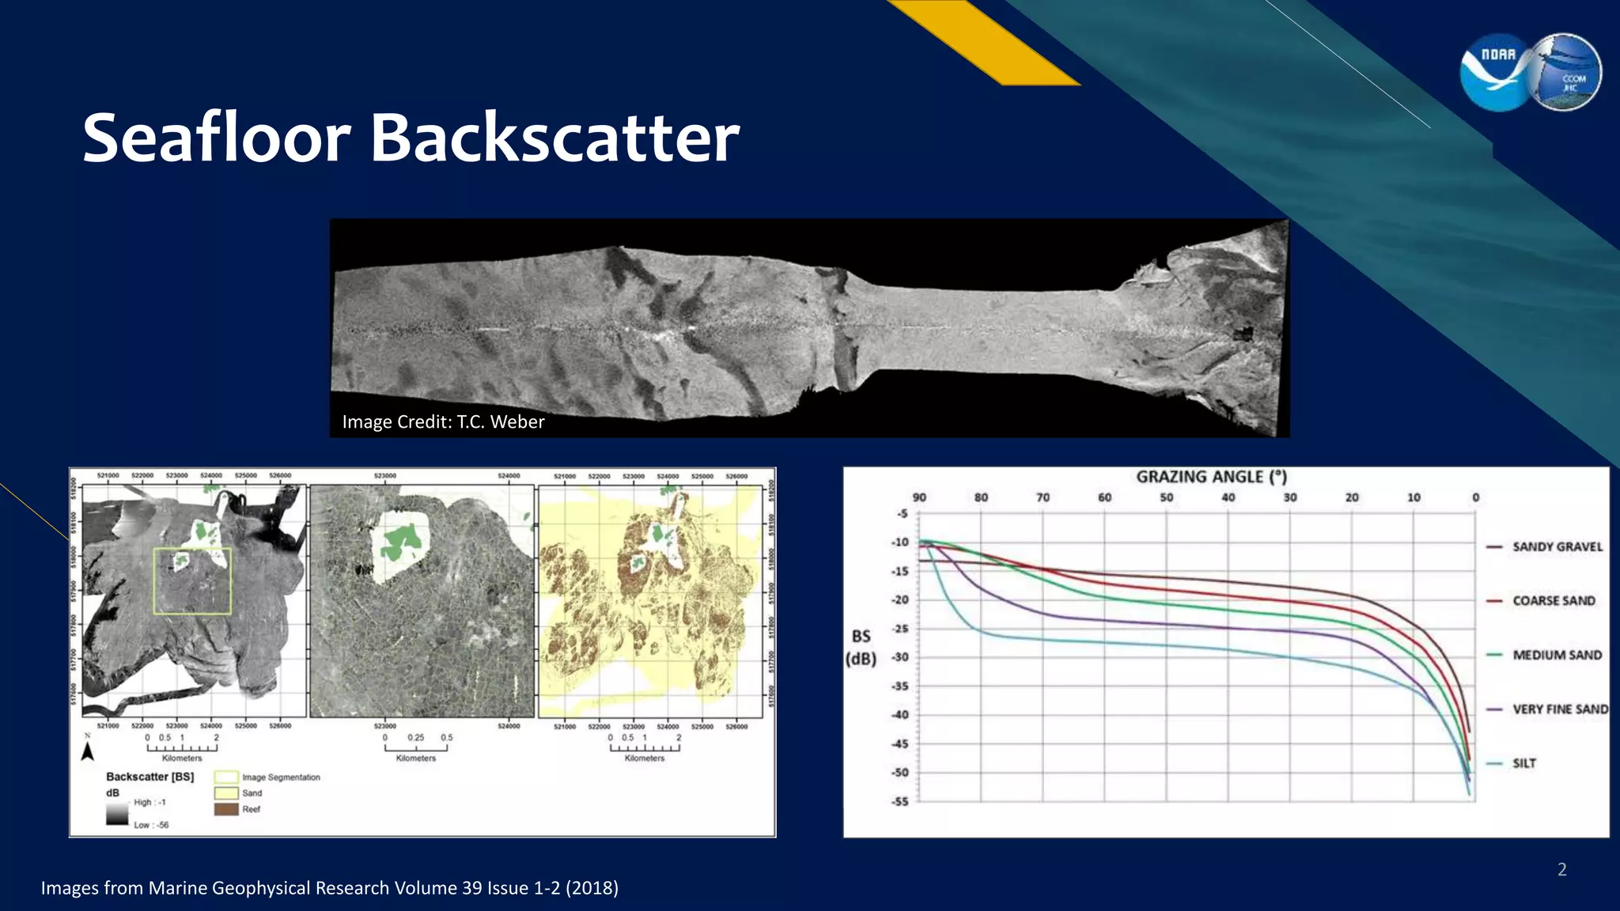Click the MEDIUM SAND legend entry

[x=1556, y=655]
